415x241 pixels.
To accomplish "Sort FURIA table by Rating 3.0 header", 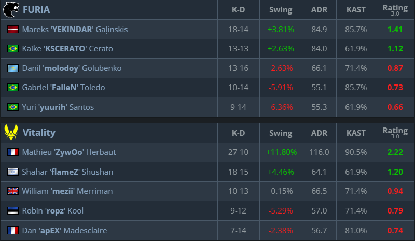I will [395, 10].
